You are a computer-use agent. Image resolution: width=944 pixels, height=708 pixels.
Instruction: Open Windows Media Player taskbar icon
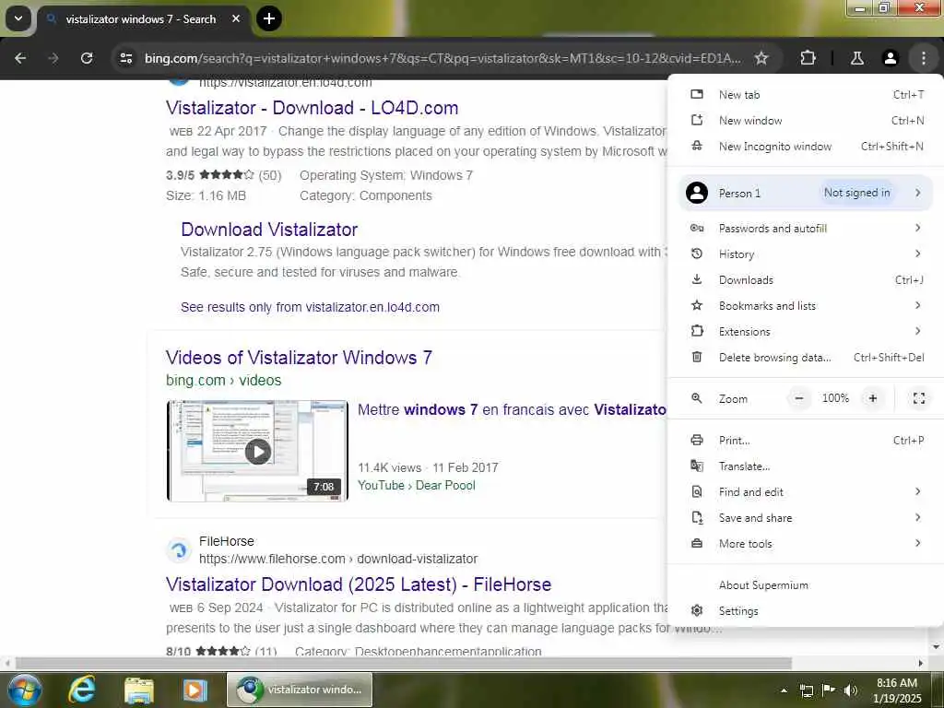coord(195,690)
